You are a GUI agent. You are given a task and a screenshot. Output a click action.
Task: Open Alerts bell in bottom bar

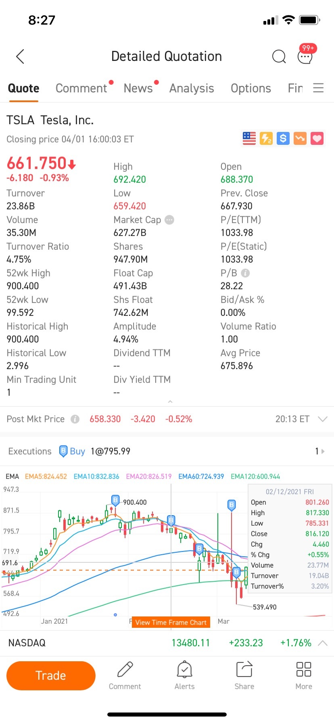[x=184, y=675]
